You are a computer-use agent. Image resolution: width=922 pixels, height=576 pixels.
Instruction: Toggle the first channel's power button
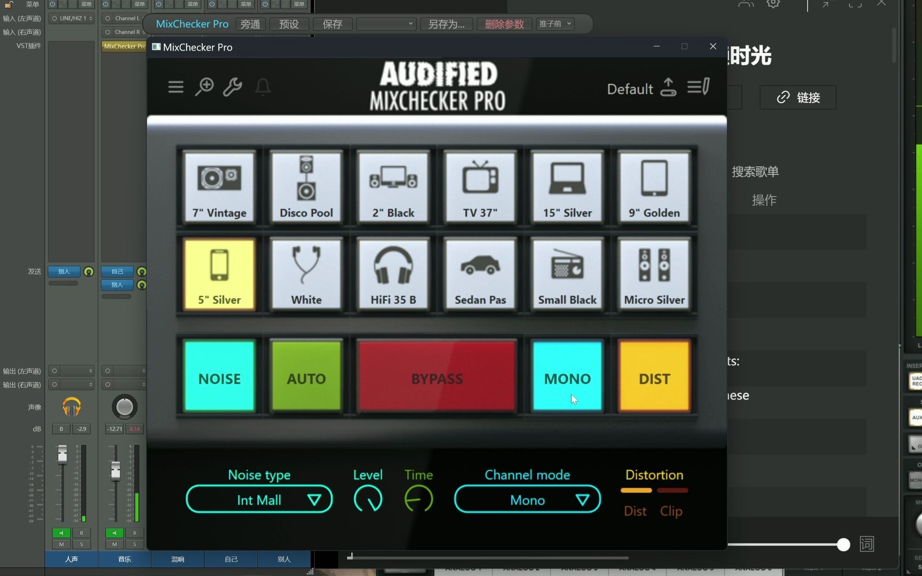point(52,4)
